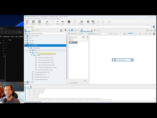Open new tab in background terminal window
Image resolution: width=157 pixels, height=118 pixels.
coord(6,29)
